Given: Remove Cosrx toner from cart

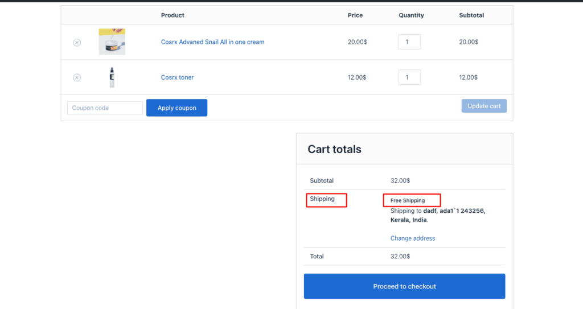Looking at the screenshot, I should click(x=77, y=77).
